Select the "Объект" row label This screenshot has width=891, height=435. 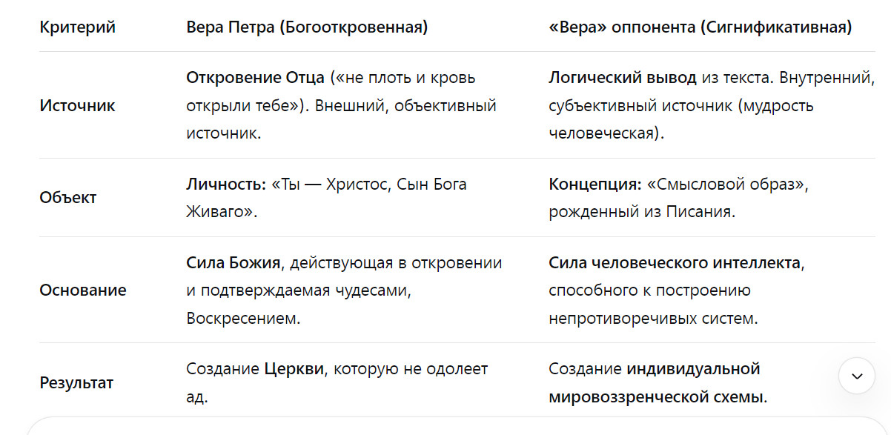coord(67,198)
